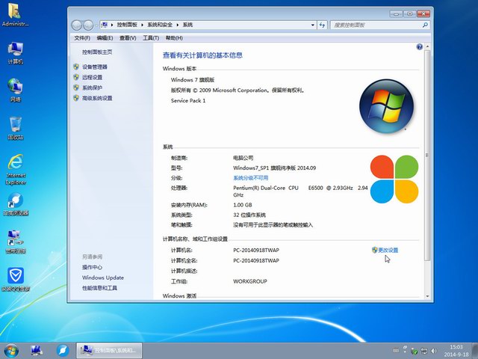The width and height of the screenshot is (478, 359).
Task: Open 系统保护 in the sidebar
Action: [92, 88]
